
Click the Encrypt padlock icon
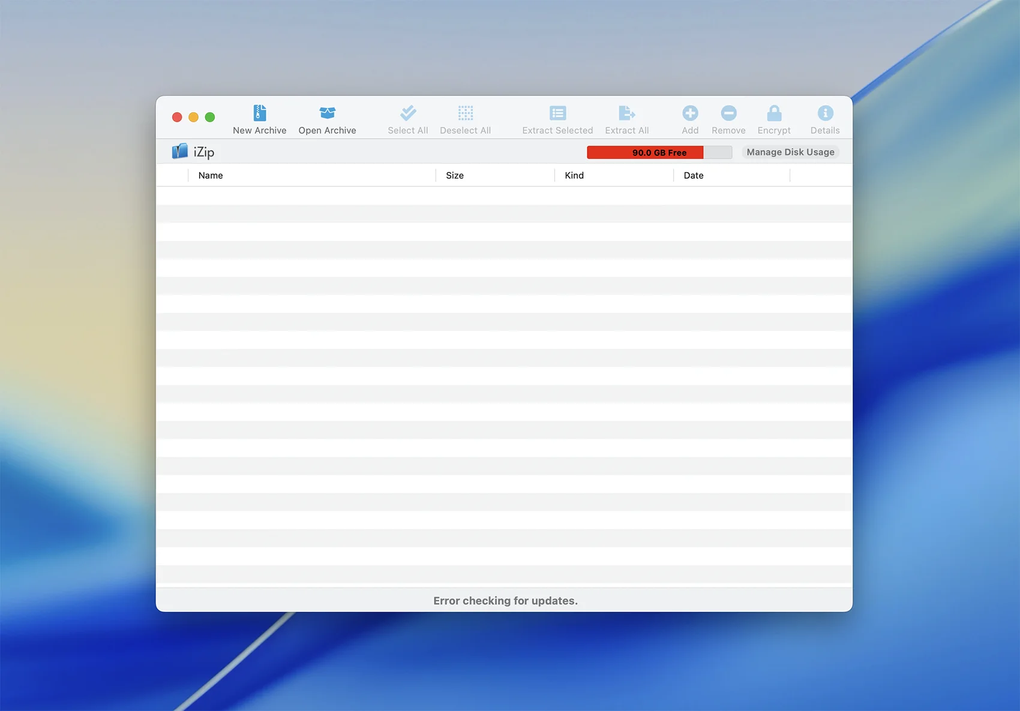[774, 113]
